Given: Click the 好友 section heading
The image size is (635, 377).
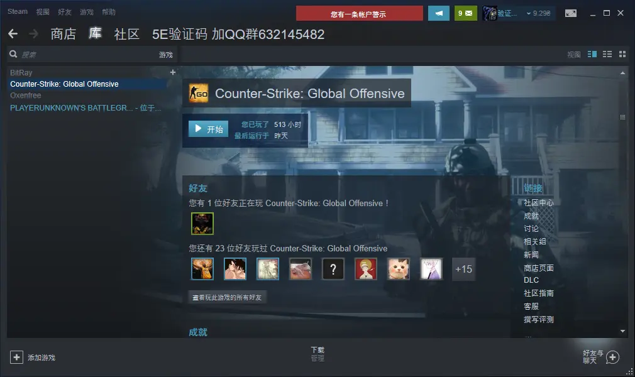Looking at the screenshot, I should point(198,188).
